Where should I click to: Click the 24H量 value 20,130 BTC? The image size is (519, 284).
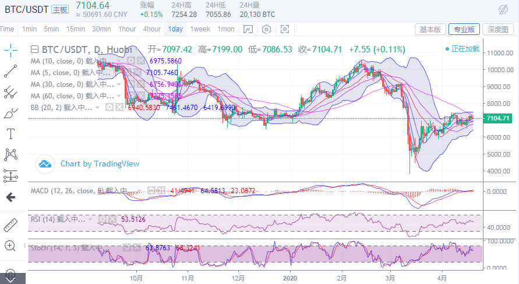point(257,15)
